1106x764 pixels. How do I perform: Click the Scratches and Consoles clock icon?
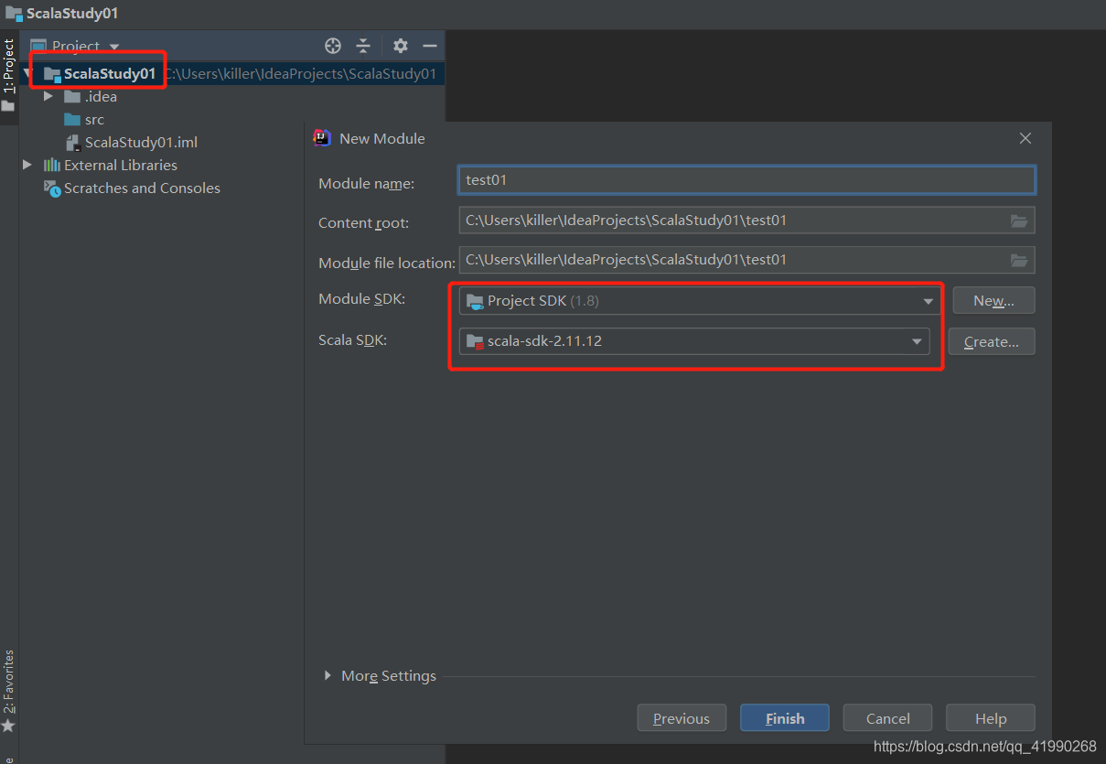click(x=52, y=188)
